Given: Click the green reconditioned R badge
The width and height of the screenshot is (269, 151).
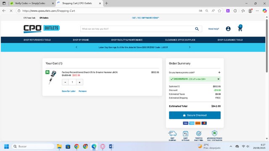Looking at the screenshot, I should click(47, 72).
